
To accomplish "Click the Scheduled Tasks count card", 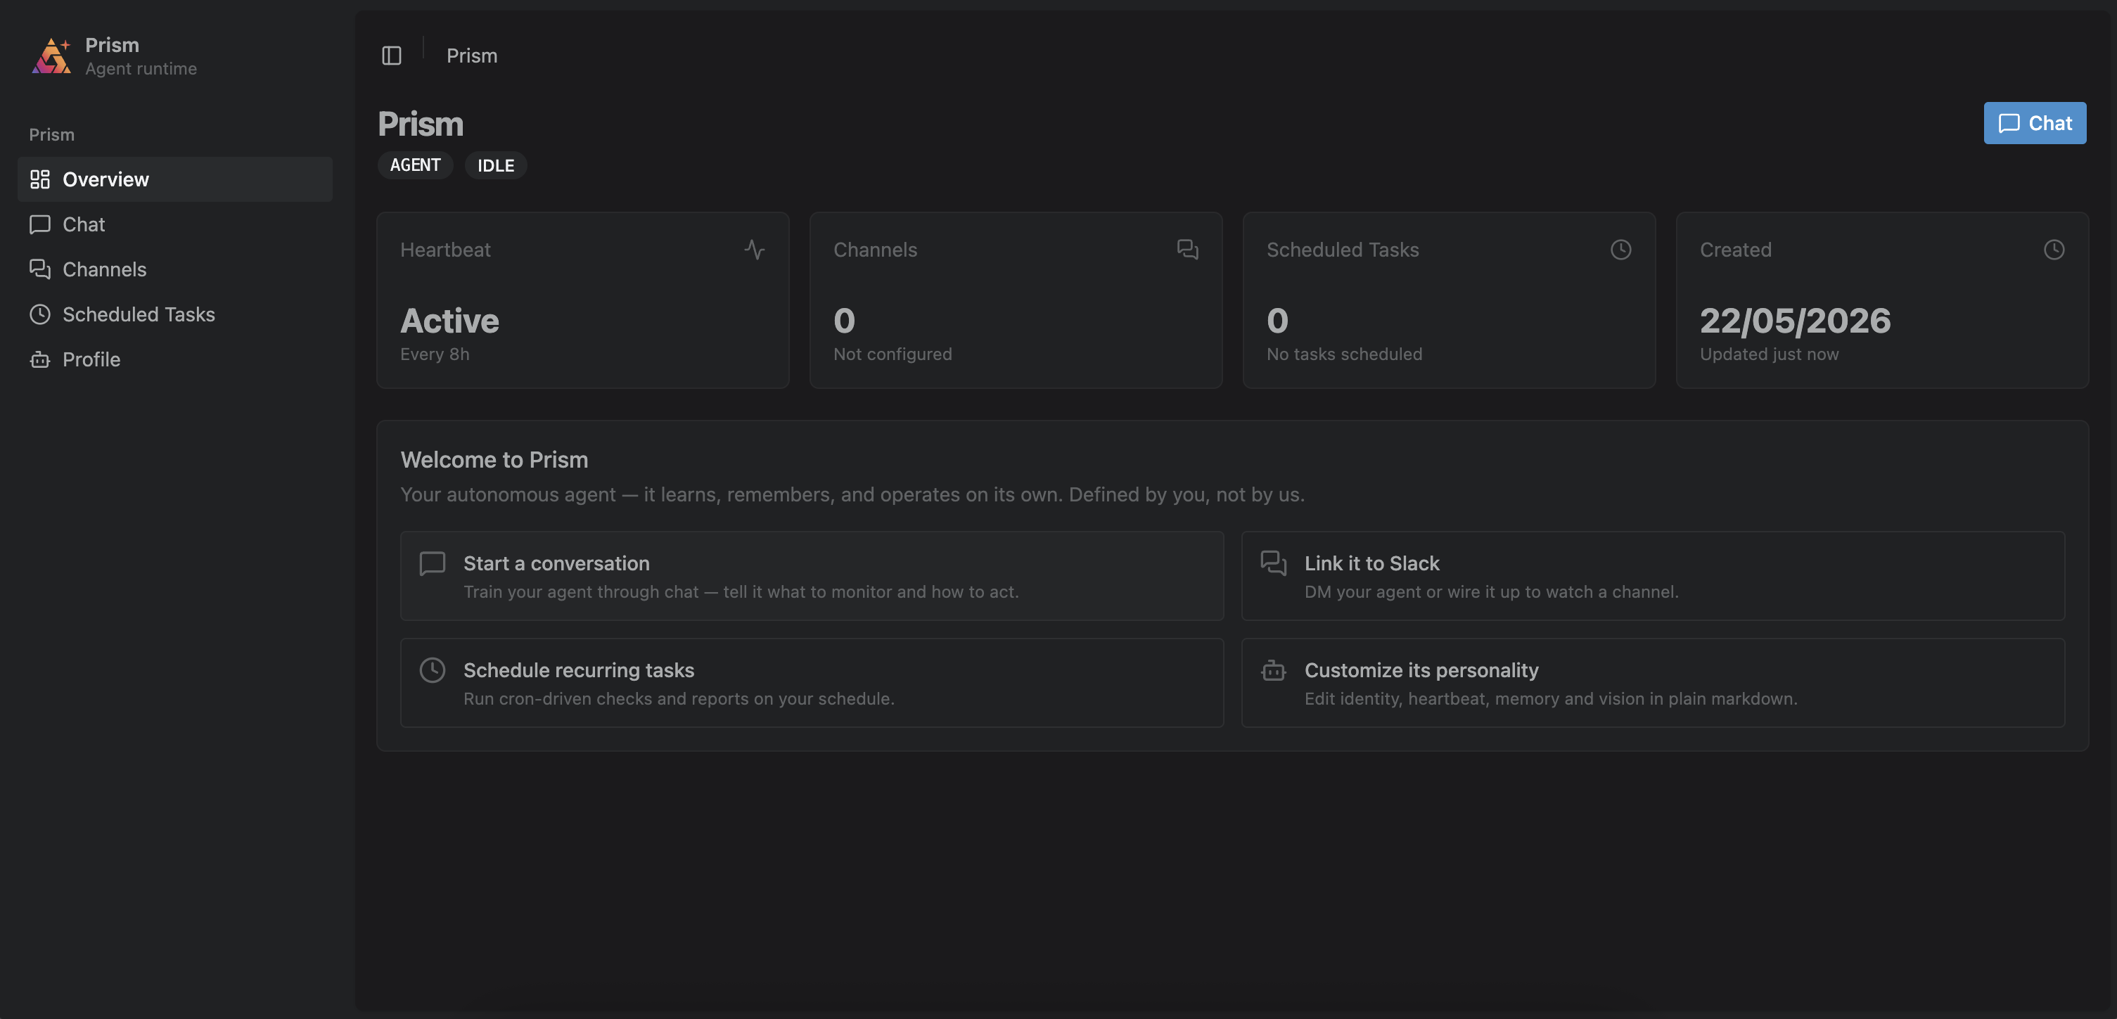I will (1449, 300).
